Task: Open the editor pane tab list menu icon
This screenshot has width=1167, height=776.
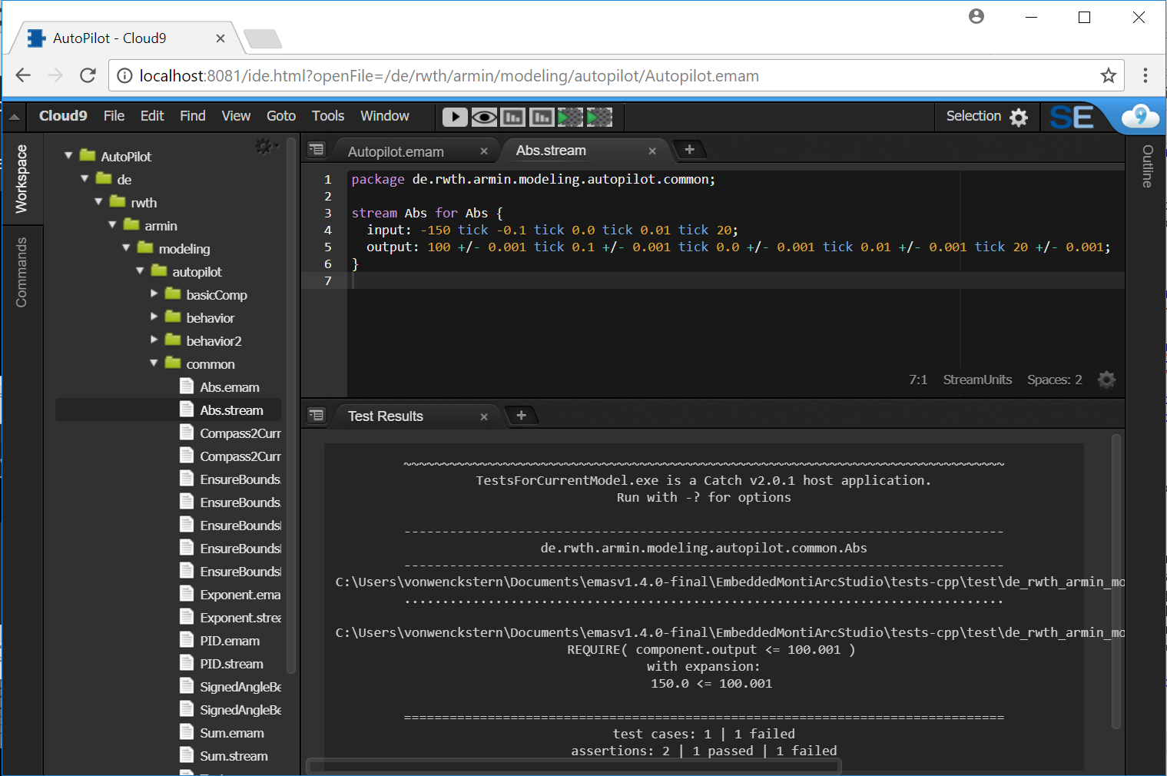Action: click(317, 150)
